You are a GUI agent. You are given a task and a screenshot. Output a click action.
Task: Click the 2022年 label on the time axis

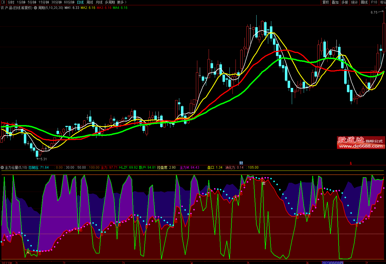tap(7, 263)
